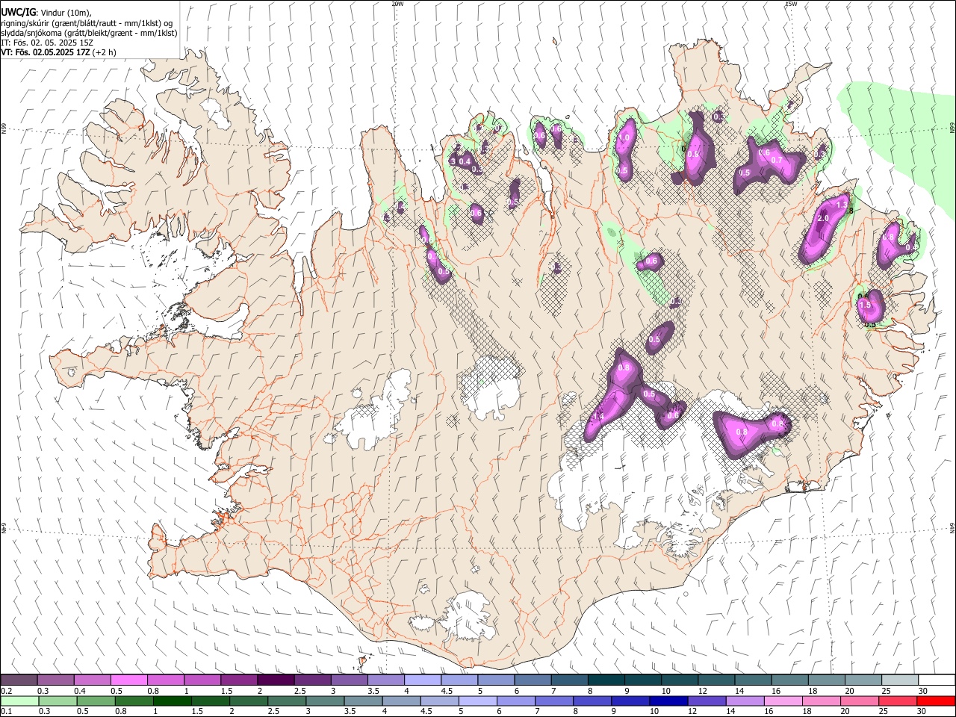Click the '1.4' precipitation value on the map
This screenshot has height=717, width=956.
(x=597, y=417)
